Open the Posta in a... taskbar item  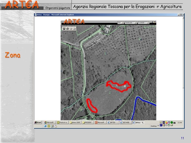(x=63, y=122)
